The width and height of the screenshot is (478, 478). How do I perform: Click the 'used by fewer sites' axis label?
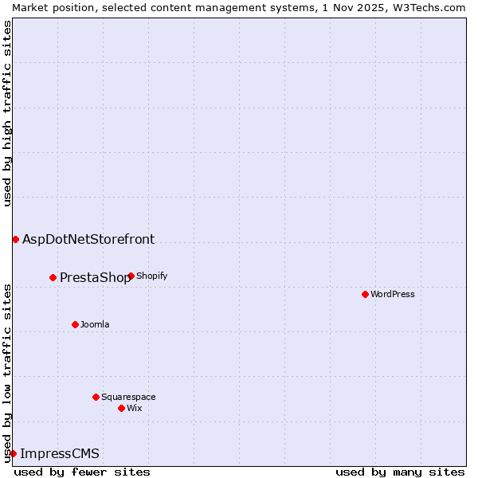[x=82, y=472]
